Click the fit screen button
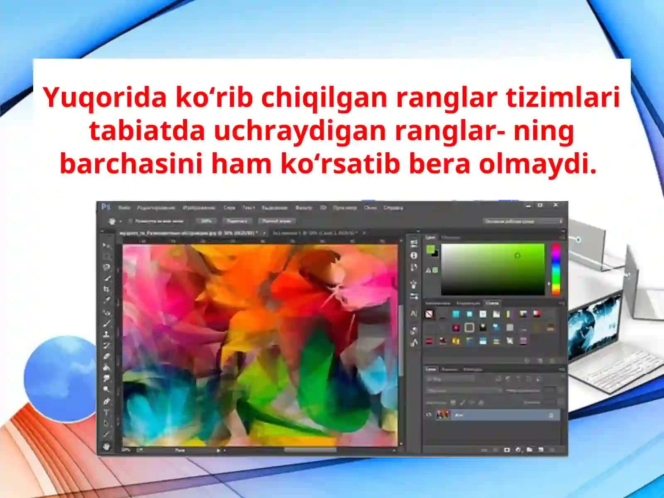Viewport: 664px width, 498px height. [x=237, y=221]
